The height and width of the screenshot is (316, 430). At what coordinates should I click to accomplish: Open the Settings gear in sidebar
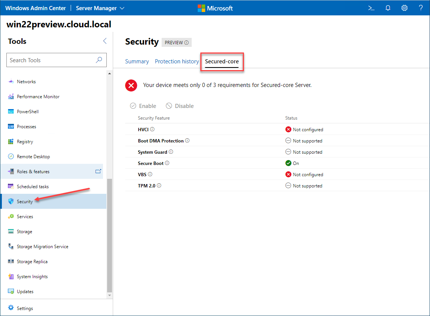(11, 308)
